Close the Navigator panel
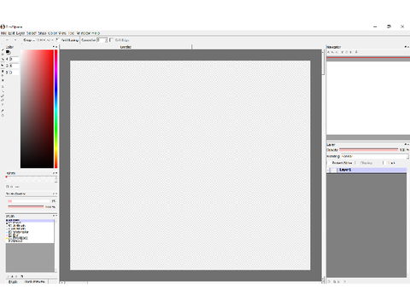The image size is (410, 307). tap(407, 47)
